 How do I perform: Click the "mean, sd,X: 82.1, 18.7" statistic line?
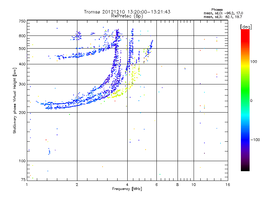tap(223, 17)
